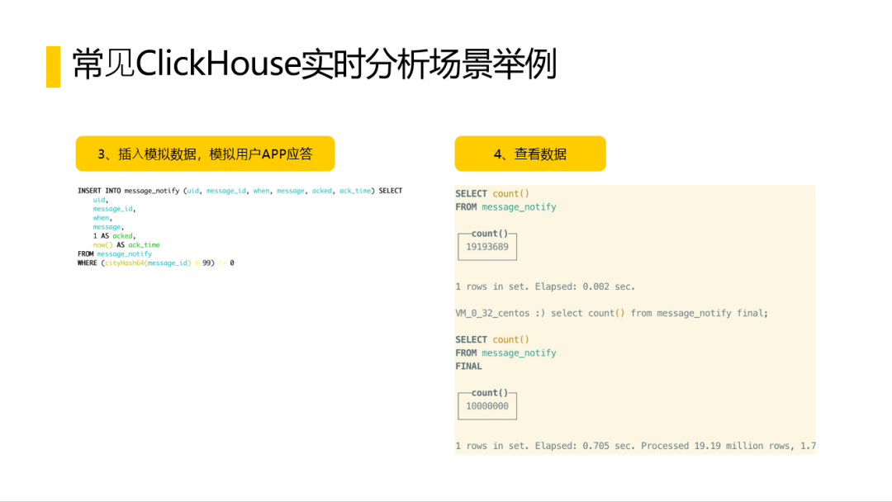Click first 'SELECT count()' in right panel
Screen dimensions: 892x502
tap(492, 193)
